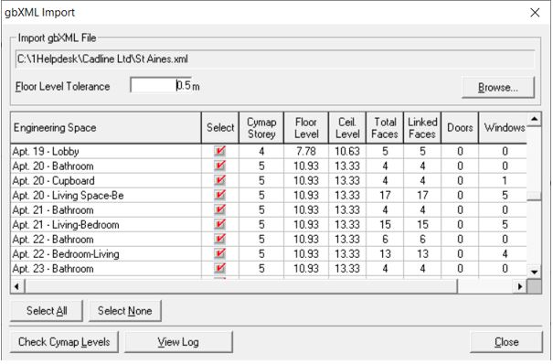
Task: Select the 'Apt. 19 - Lobby' row name
Action: coord(46,152)
